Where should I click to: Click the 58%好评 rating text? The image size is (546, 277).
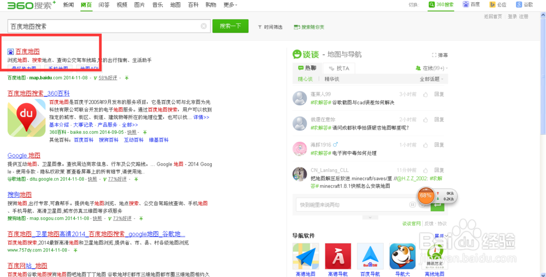(x=108, y=78)
